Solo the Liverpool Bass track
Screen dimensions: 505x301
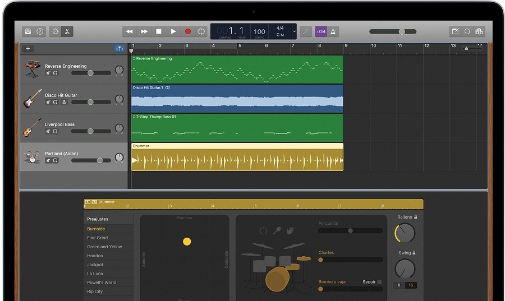(56, 131)
